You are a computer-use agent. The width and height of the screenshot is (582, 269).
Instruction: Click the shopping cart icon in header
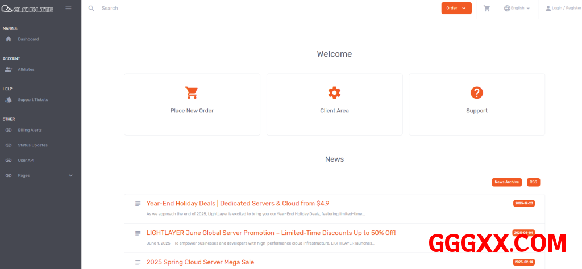(487, 9)
